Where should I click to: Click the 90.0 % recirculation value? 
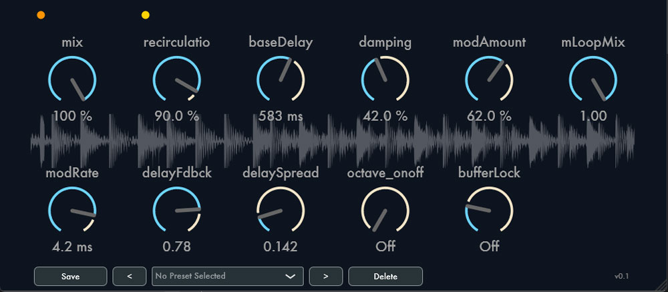pos(177,116)
